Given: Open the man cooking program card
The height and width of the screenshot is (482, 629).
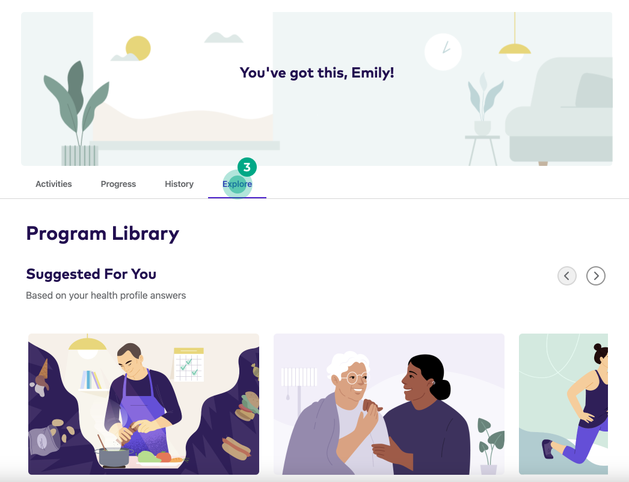Looking at the screenshot, I should click(x=144, y=404).
